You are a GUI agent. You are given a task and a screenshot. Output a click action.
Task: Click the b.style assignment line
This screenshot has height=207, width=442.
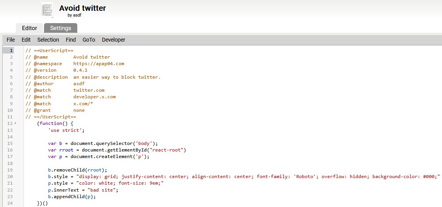(x=244, y=177)
